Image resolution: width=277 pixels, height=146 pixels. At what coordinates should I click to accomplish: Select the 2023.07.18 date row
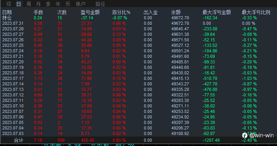(13, 73)
